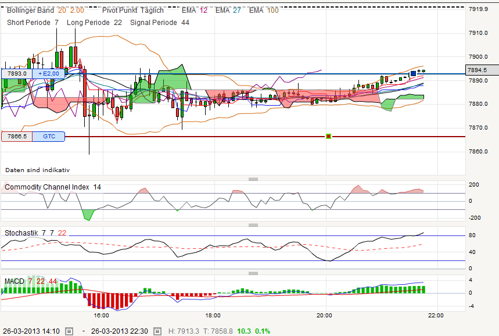Click the low value T: 7858.8
Image resolution: width=499 pixels, height=336 pixels.
click(218, 331)
